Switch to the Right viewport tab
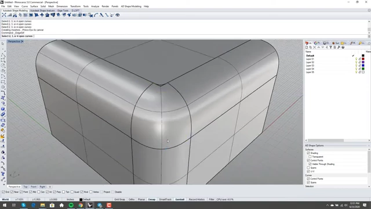Viewport: 371px width, 209px height. click(x=42, y=187)
